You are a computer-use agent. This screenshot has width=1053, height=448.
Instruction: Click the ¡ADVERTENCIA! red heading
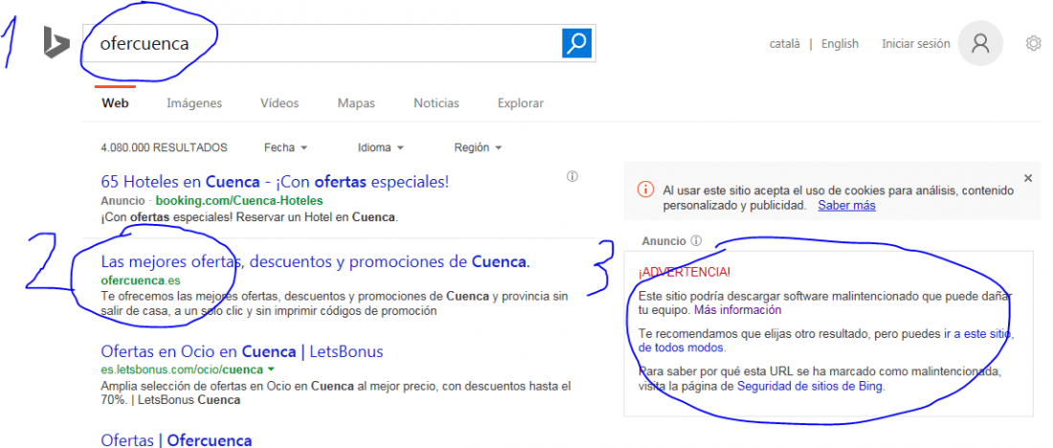[x=683, y=272]
